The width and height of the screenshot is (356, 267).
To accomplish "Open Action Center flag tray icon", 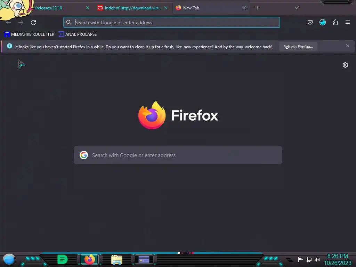I will (300, 259).
